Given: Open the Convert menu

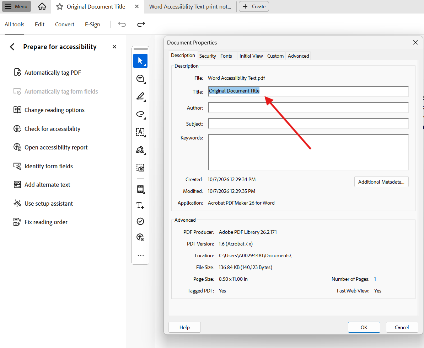Looking at the screenshot, I should (65, 24).
